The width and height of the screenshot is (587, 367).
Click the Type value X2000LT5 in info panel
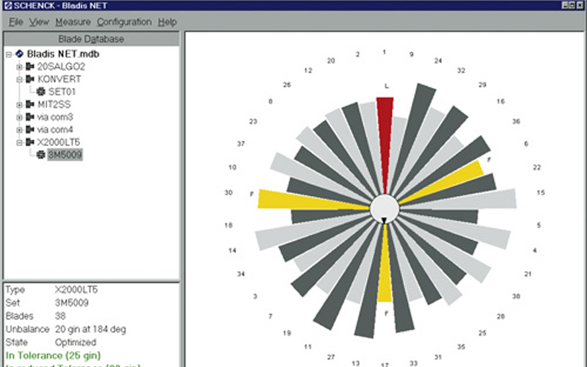(76, 289)
